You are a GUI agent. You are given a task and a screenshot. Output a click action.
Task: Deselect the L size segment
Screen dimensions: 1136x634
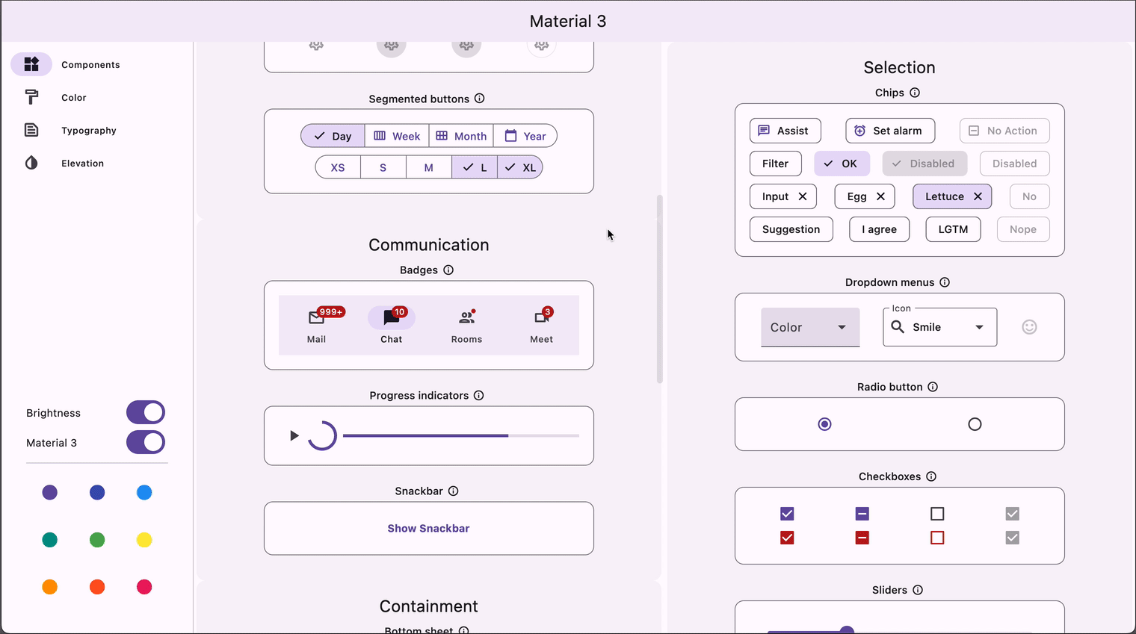click(x=475, y=167)
